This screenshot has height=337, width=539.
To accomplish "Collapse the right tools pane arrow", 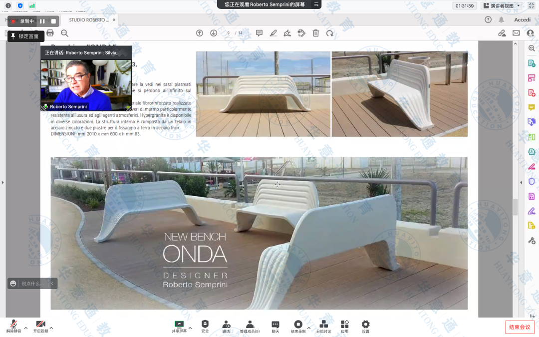I will (x=521, y=182).
